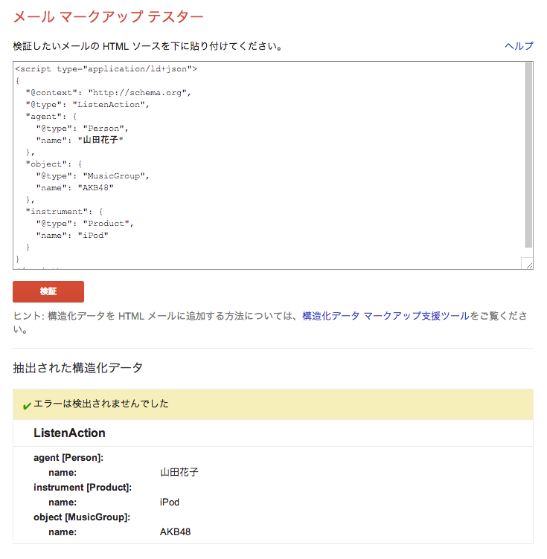Click the object [MusicGroup]: label
The height and width of the screenshot is (559, 547).
[82, 517]
